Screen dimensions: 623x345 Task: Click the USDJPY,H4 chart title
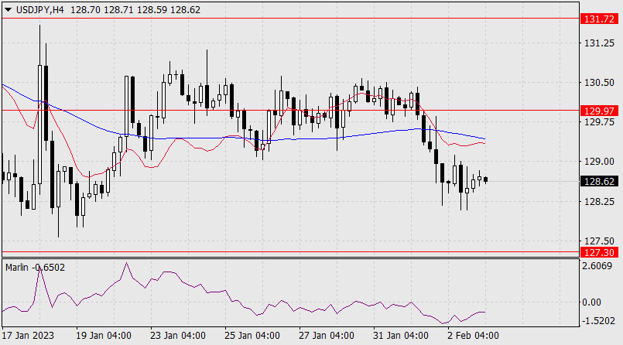click(41, 8)
